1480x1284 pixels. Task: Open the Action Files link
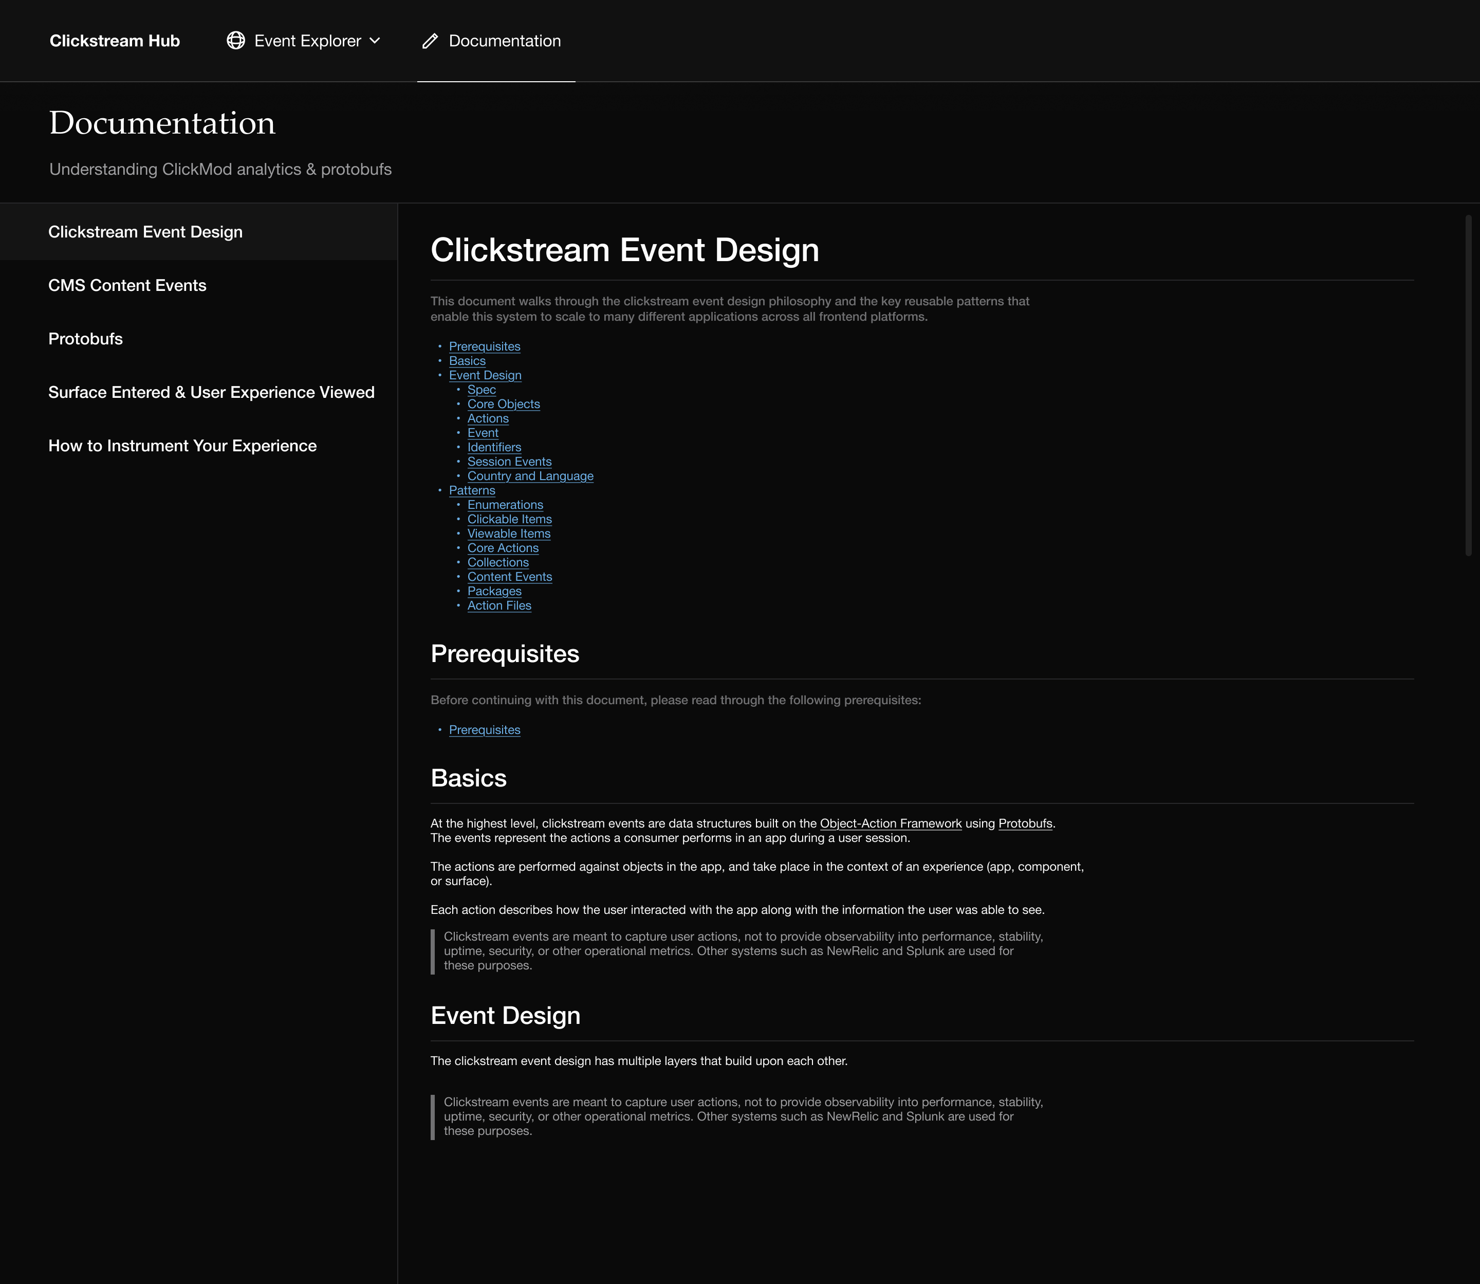tap(499, 606)
